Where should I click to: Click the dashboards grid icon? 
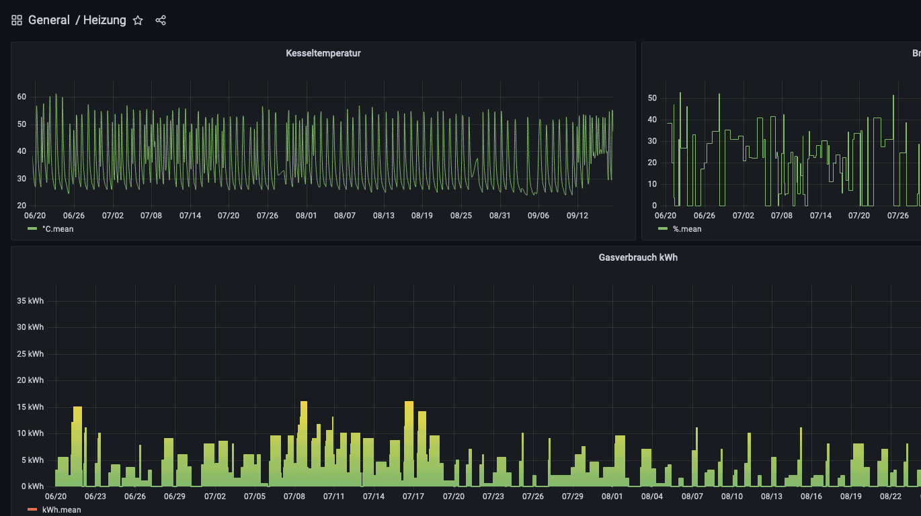point(17,20)
